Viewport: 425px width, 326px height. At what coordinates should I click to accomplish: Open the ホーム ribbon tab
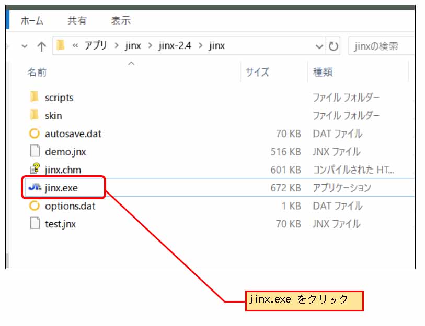(x=32, y=21)
